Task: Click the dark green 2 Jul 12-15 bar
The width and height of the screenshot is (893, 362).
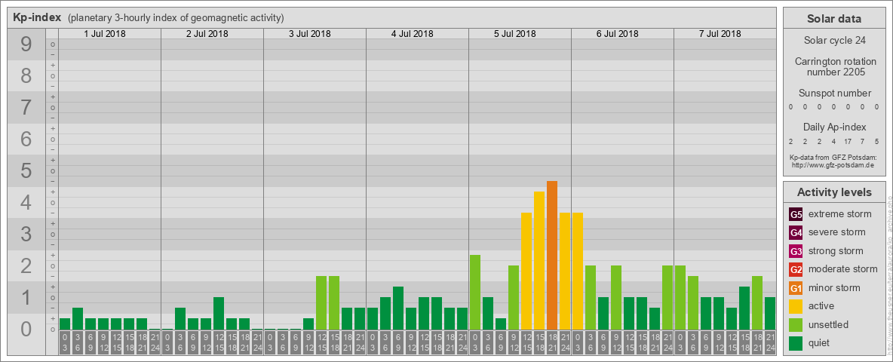Action: click(x=219, y=313)
